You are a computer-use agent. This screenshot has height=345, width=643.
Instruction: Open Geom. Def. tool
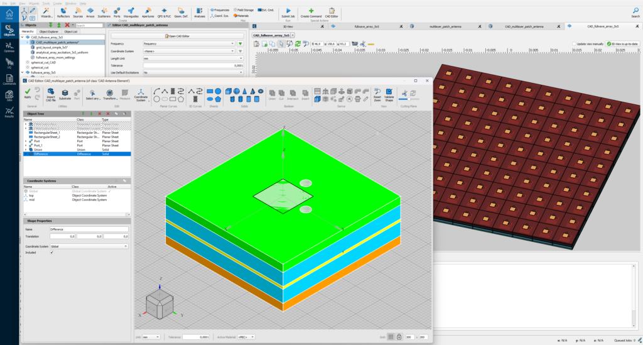(181, 13)
